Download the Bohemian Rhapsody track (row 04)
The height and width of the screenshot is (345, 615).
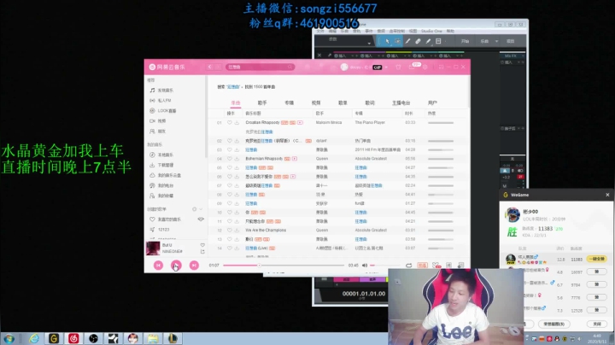tap(237, 159)
